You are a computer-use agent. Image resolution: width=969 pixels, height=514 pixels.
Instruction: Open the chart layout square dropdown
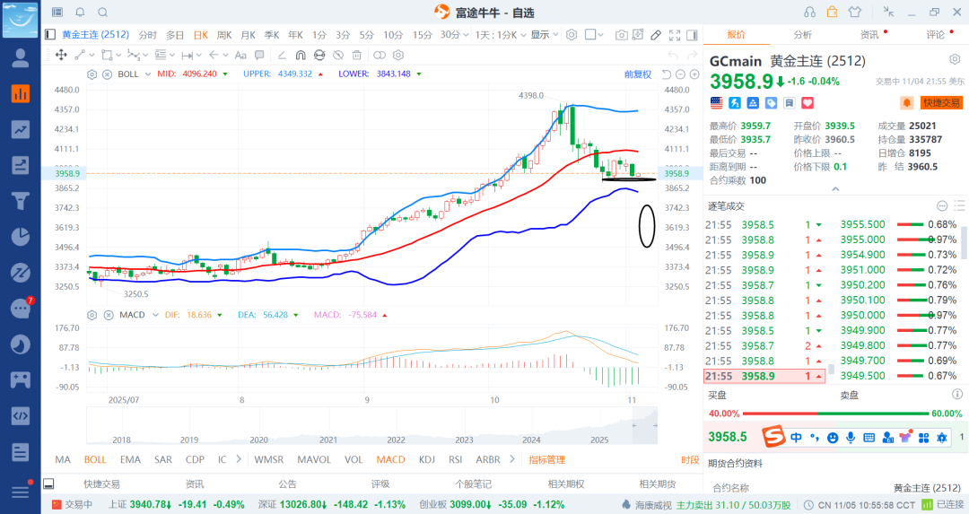(x=594, y=35)
